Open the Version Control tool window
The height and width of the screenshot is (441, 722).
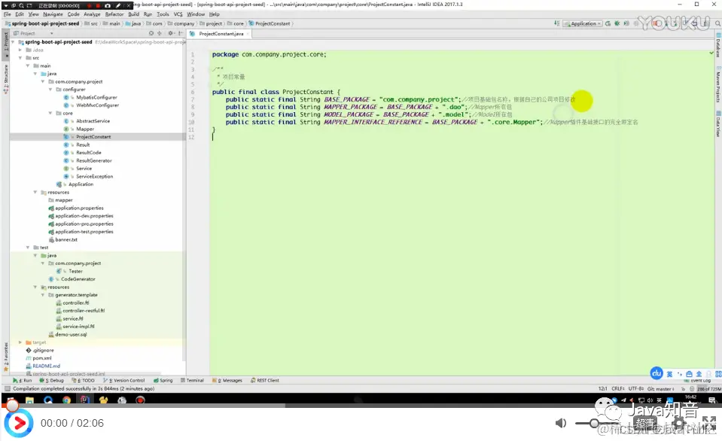point(124,381)
